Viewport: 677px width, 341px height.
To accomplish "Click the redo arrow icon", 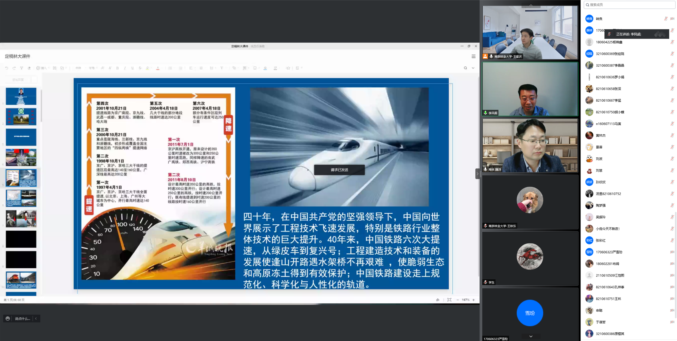I will pyautogui.click(x=14, y=68).
